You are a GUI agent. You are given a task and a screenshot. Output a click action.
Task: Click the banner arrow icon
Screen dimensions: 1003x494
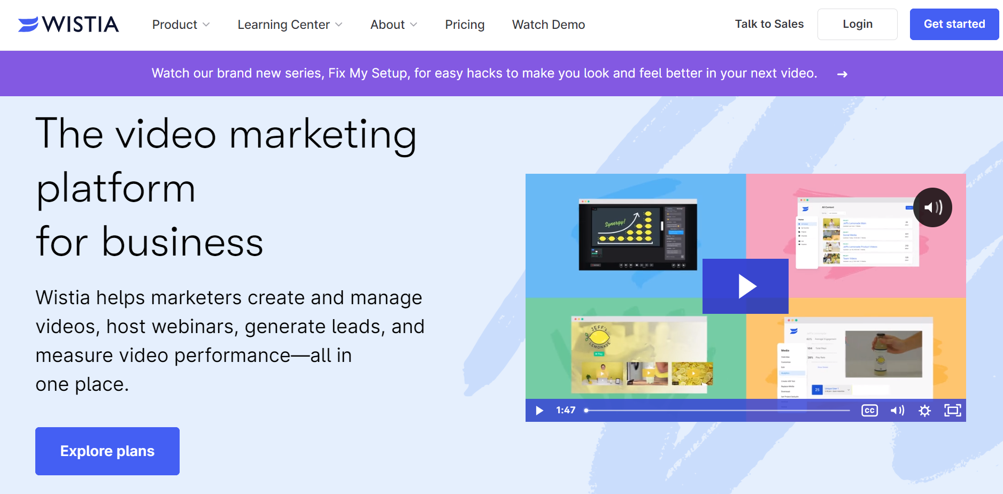(x=842, y=74)
